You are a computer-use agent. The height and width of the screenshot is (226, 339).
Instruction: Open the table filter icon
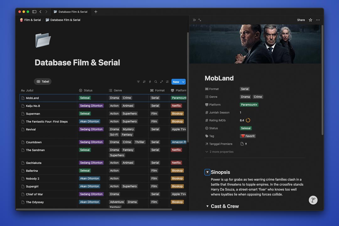point(138,82)
